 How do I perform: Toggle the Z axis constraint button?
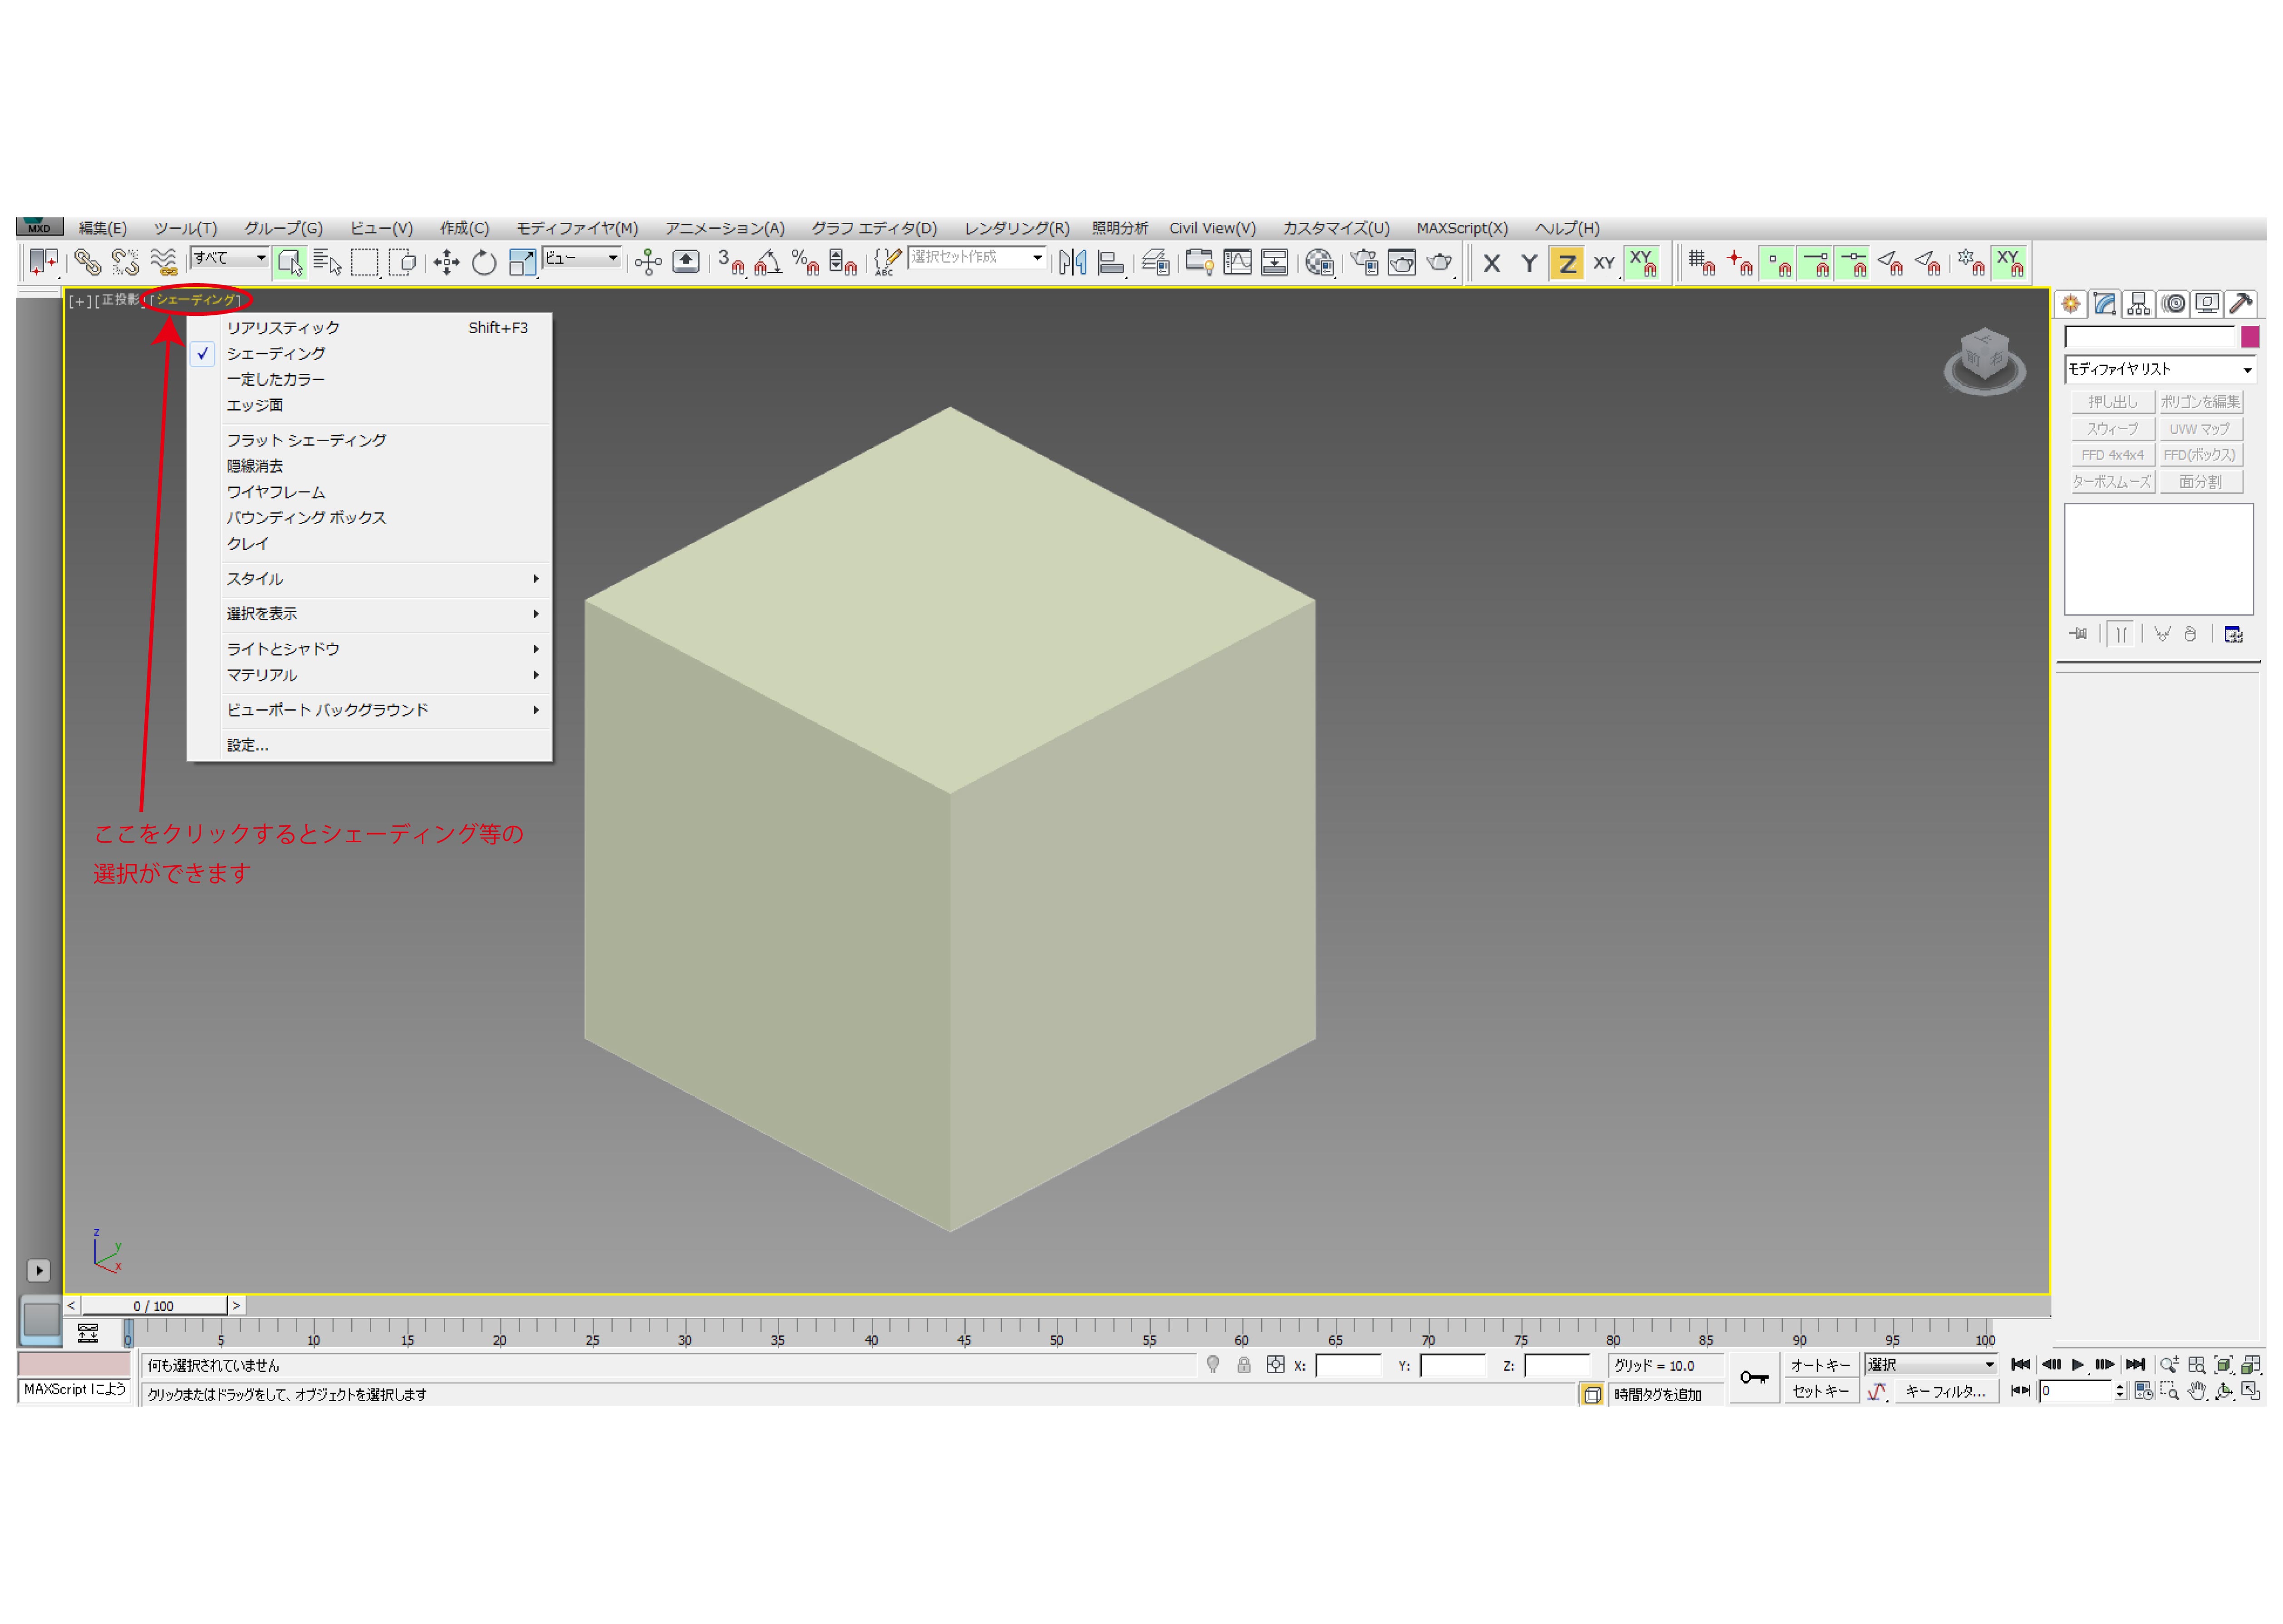(1566, 264)
